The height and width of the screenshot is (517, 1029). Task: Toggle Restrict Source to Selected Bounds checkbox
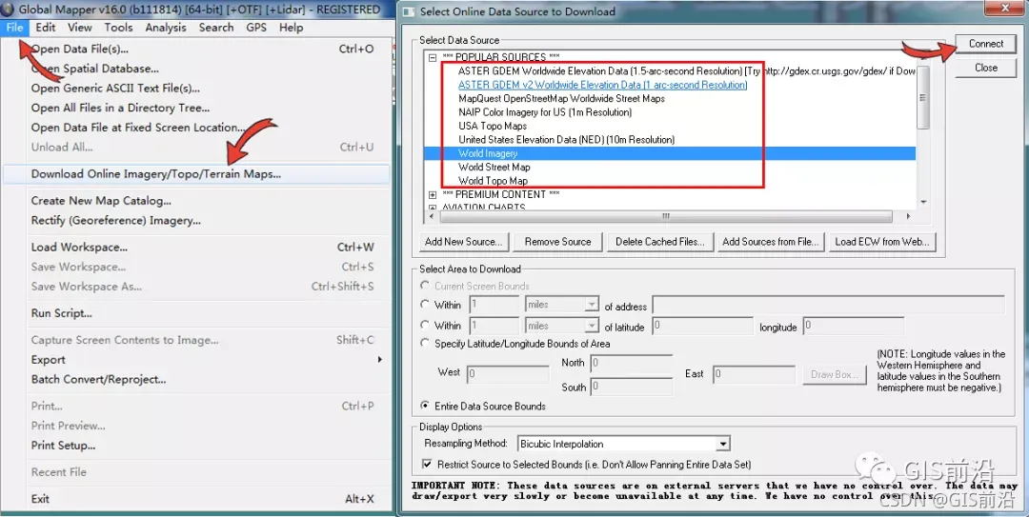427,464
